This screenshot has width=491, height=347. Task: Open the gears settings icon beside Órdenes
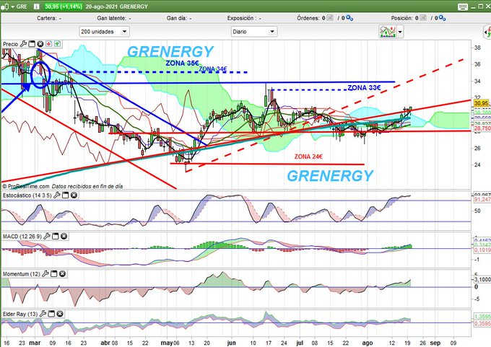coord(349,18)
